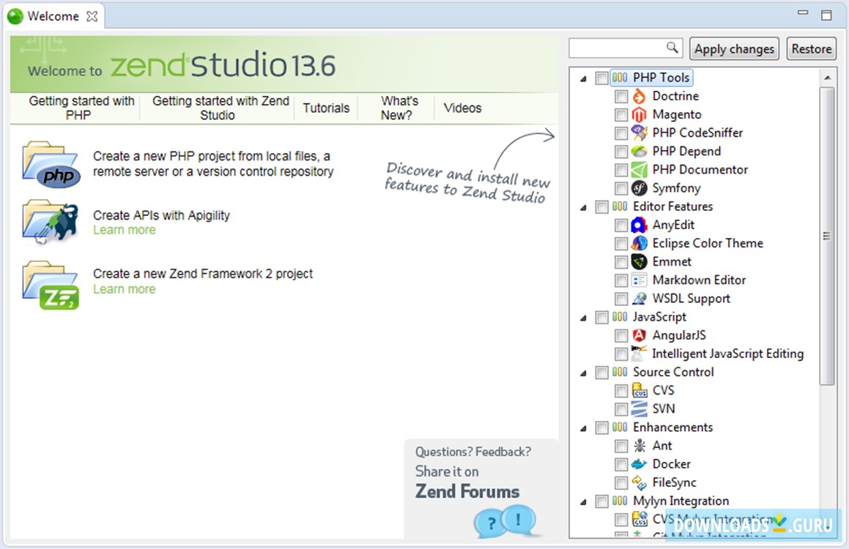Collapse the Source Control branch
The image size is (849, 549).
coord(582,373)
